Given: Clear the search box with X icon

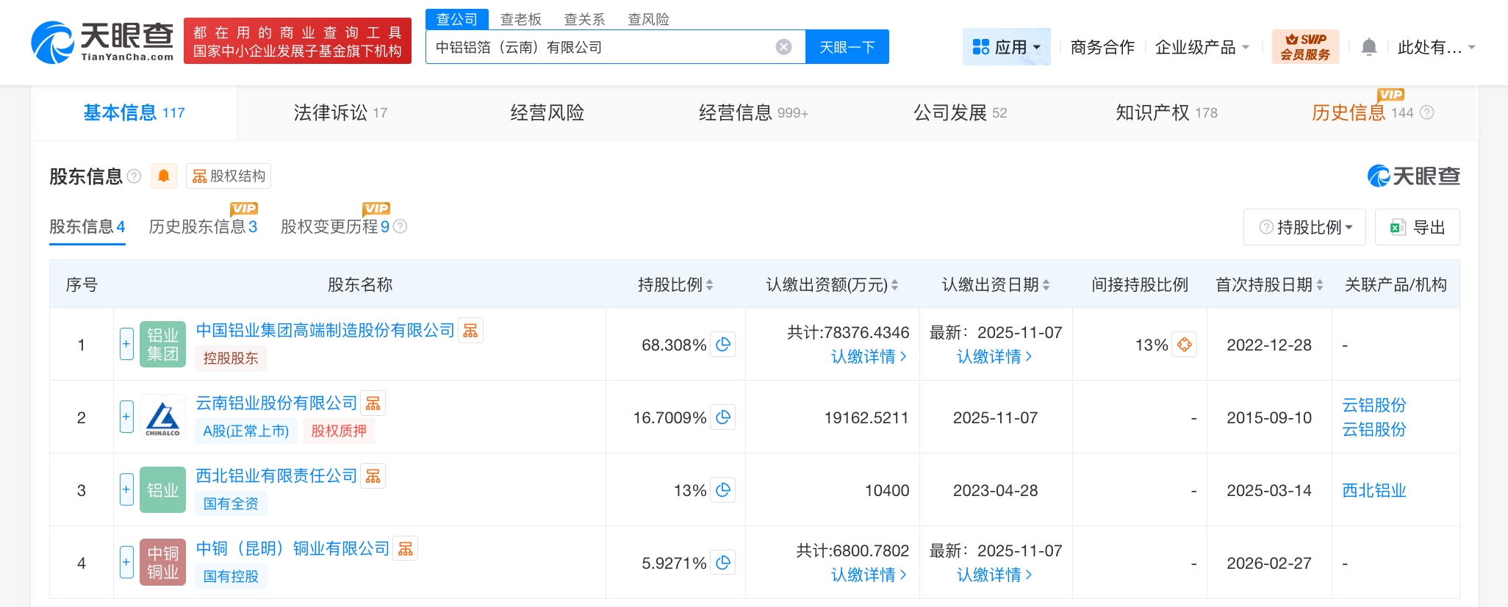Looking at the screenshot, I should [x=783, y=47].
